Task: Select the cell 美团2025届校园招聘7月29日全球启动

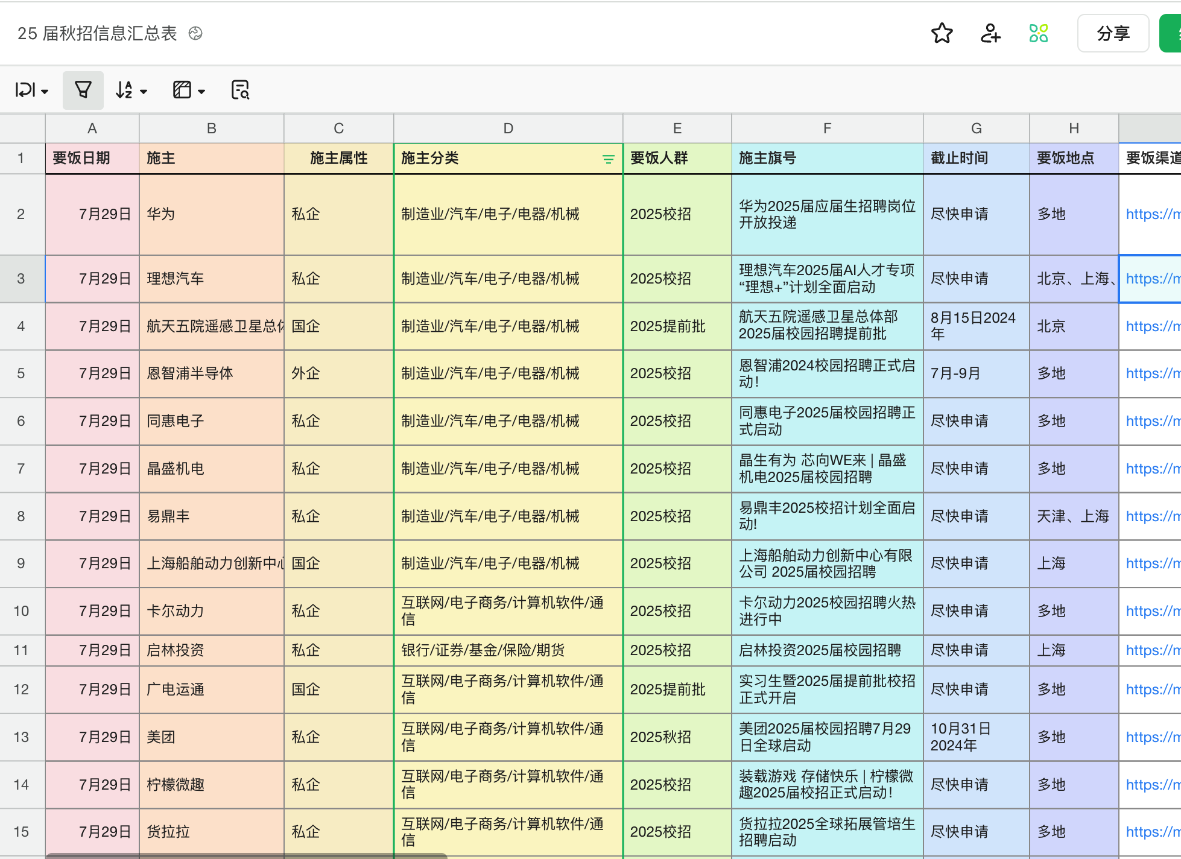Action: pyautogui.click(x=827, y=737)
